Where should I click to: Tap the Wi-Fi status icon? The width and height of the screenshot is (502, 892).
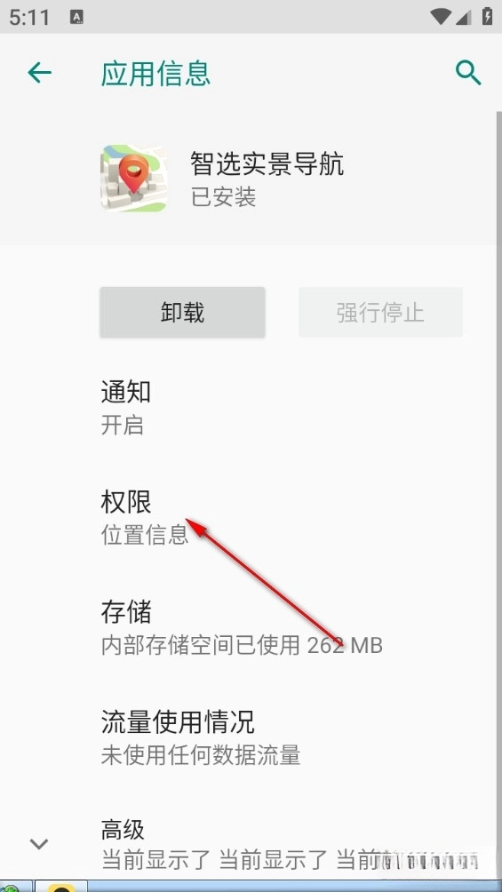(x=441, y=17)
